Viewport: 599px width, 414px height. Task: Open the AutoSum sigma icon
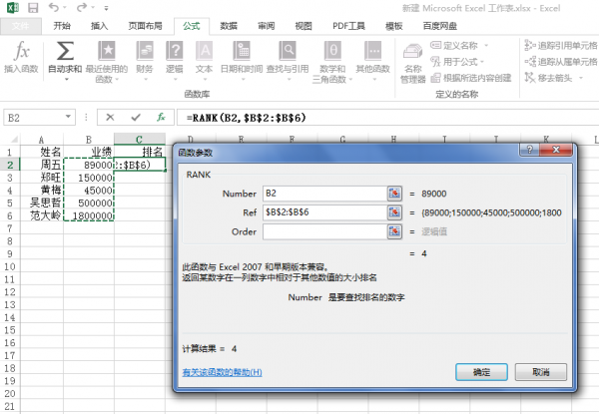pos(65,51)
